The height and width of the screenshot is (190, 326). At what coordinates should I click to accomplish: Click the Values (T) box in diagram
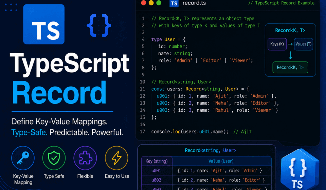pos(304,44)
